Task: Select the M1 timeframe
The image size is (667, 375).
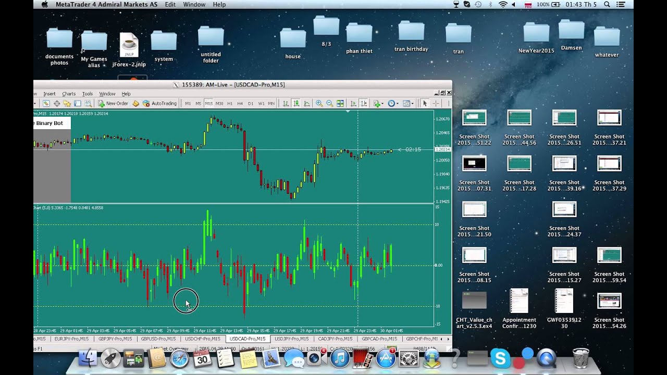Action: click(188, 104)
